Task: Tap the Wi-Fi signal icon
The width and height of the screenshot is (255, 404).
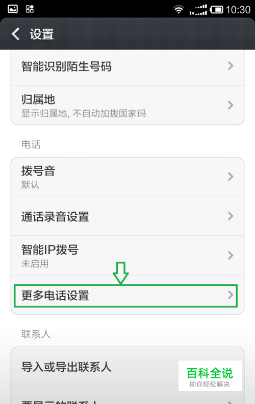Action: click(x=178, y=10)
